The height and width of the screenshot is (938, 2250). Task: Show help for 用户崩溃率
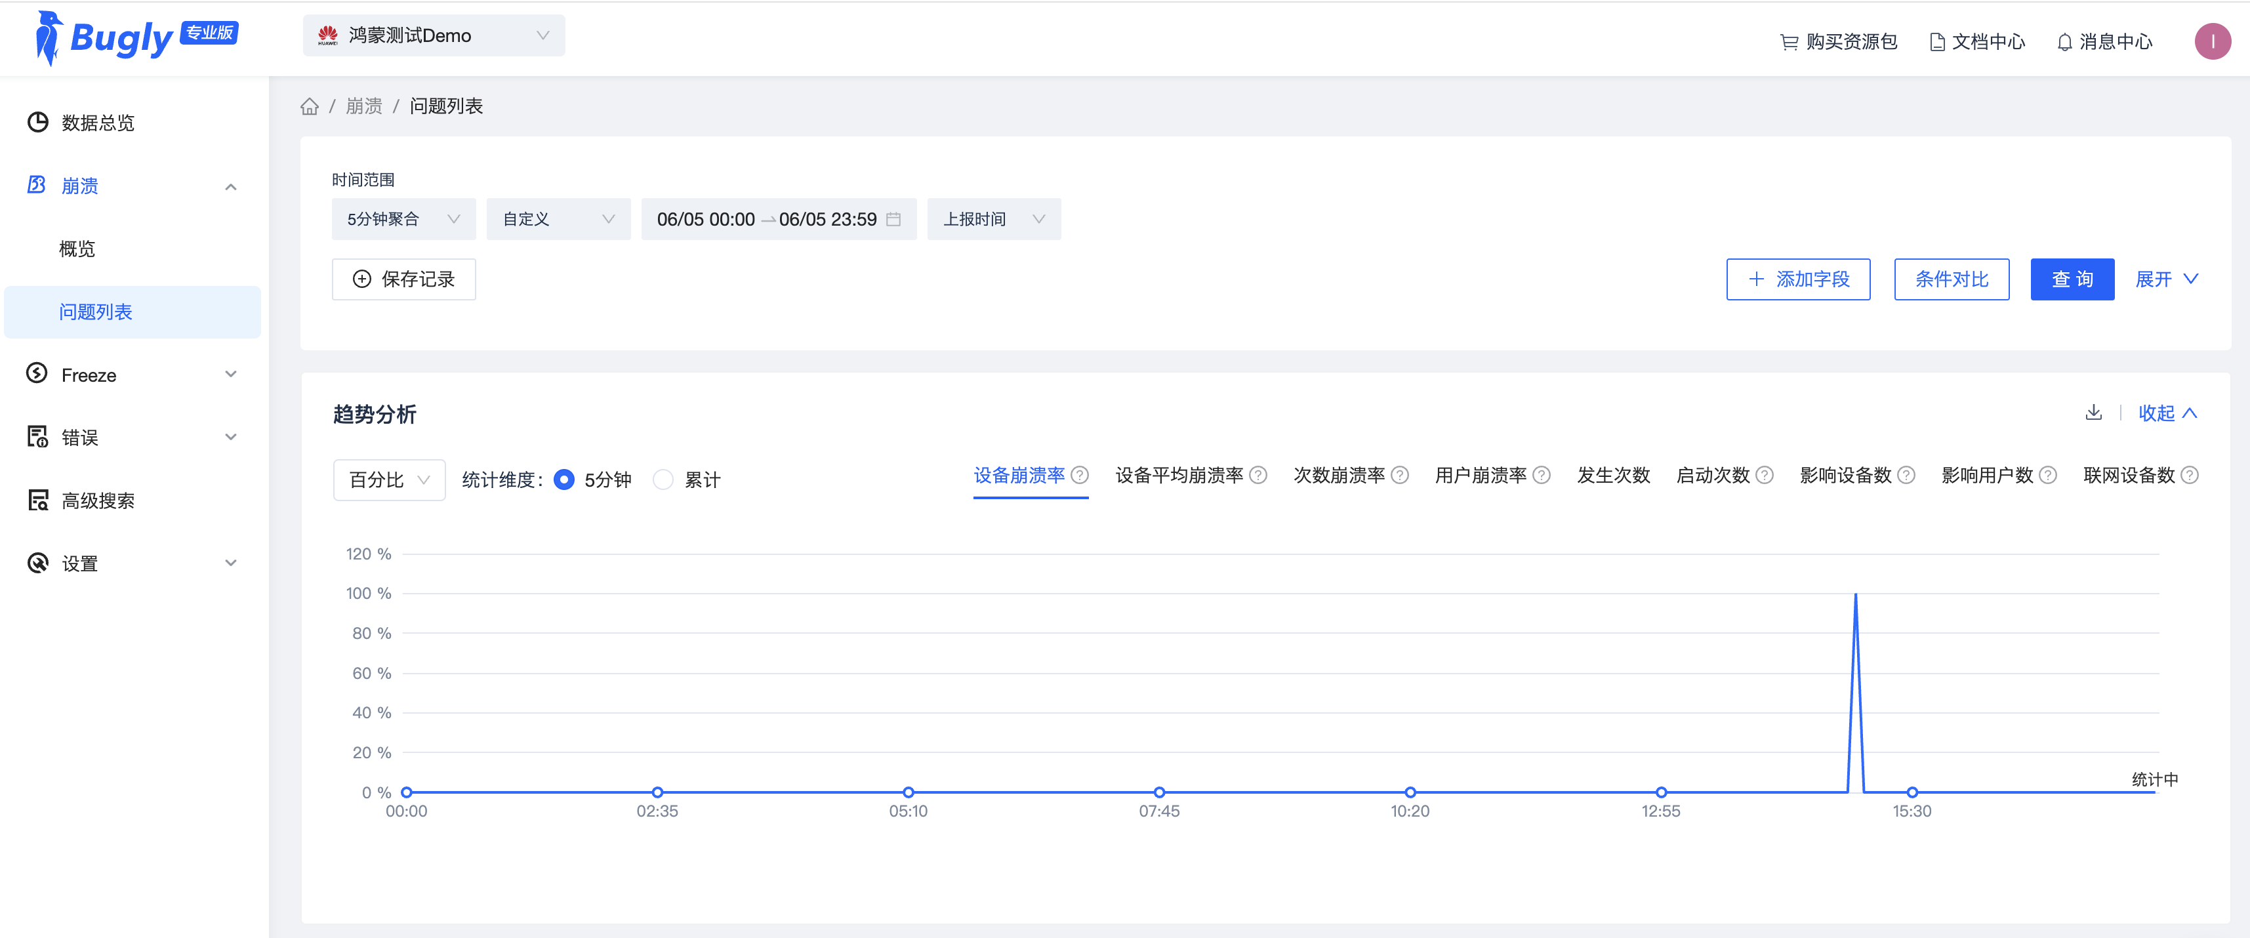(x=1541, y=474)
